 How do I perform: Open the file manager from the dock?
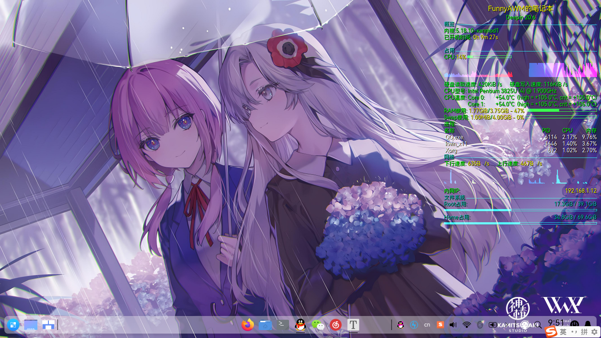coord(265,325)
